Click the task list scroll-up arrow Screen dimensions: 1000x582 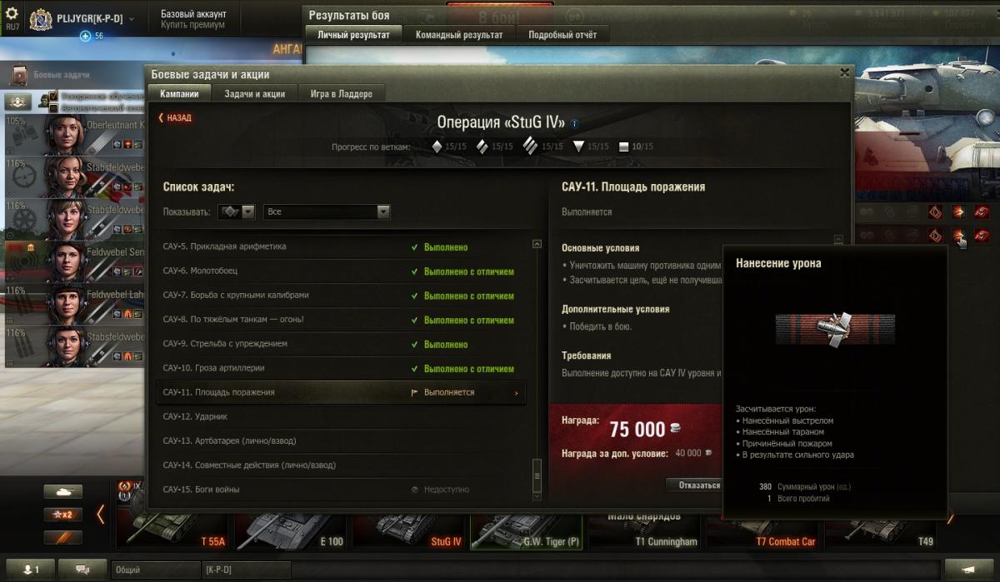(537, 244)
